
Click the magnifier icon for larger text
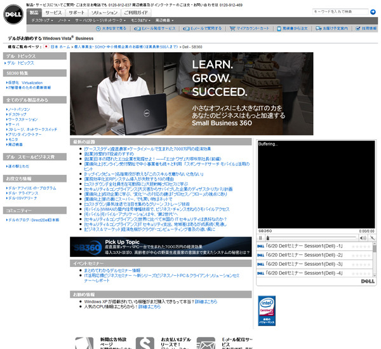coord(98,29)
